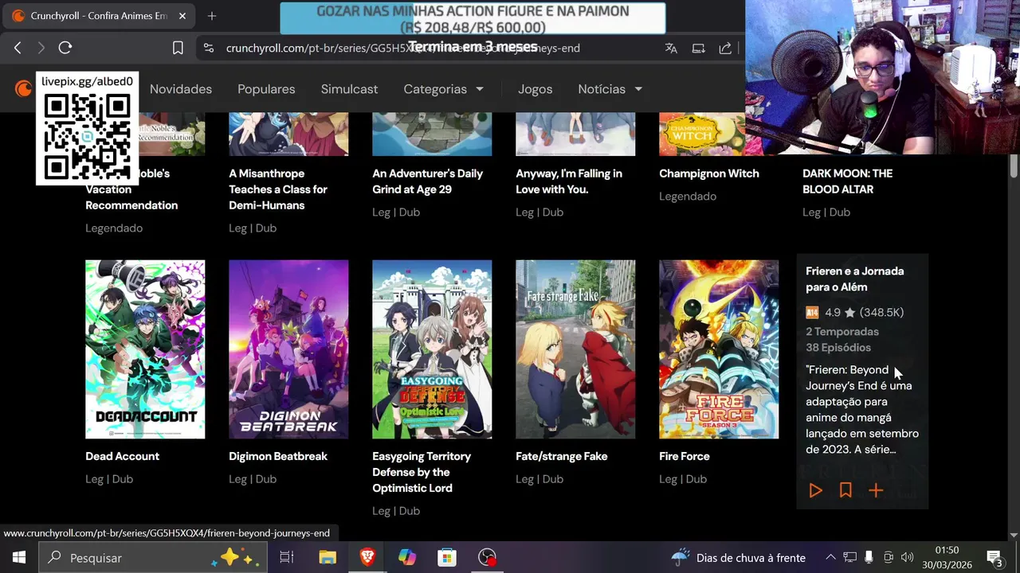The height and width of the screenshot is (573, 1020).
Task: Click the share icon in address bar
Action: [x=725, y=48]
